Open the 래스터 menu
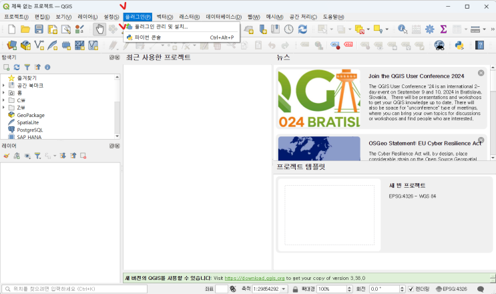 coord(189,17)
